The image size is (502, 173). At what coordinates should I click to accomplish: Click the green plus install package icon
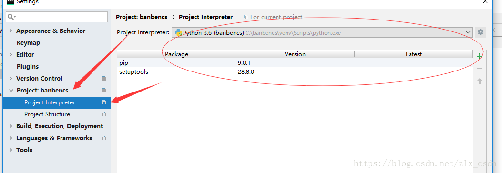click(479, 56)
